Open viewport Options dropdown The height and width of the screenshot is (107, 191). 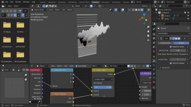(146, 6)
